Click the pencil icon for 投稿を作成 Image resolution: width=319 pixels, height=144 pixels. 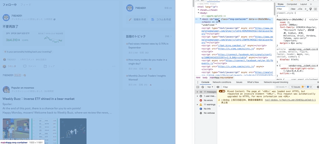tap(130, 20)
